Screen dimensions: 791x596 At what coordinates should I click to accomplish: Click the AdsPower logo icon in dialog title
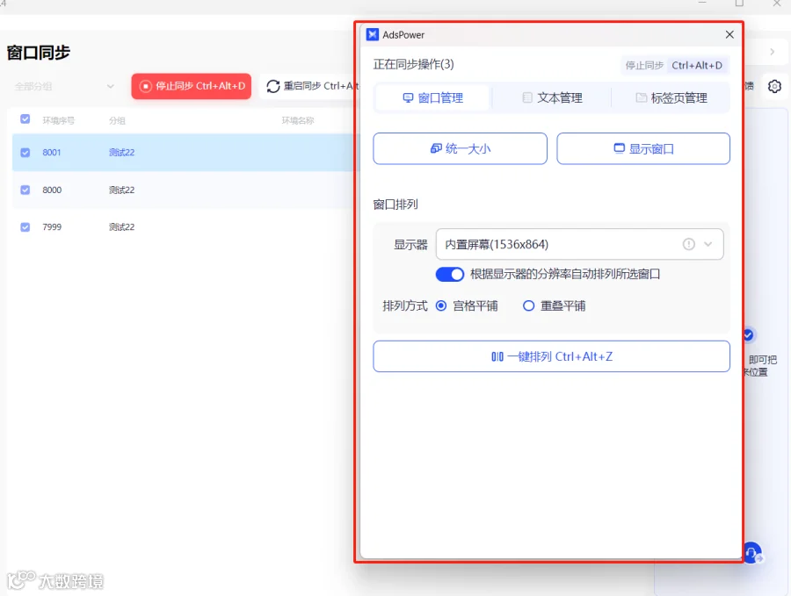point(373,34)
